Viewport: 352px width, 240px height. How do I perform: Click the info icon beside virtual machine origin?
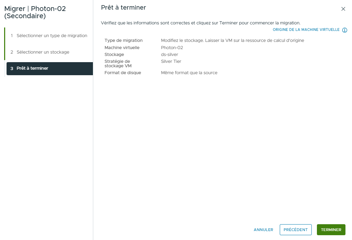[x=345, y=30]
